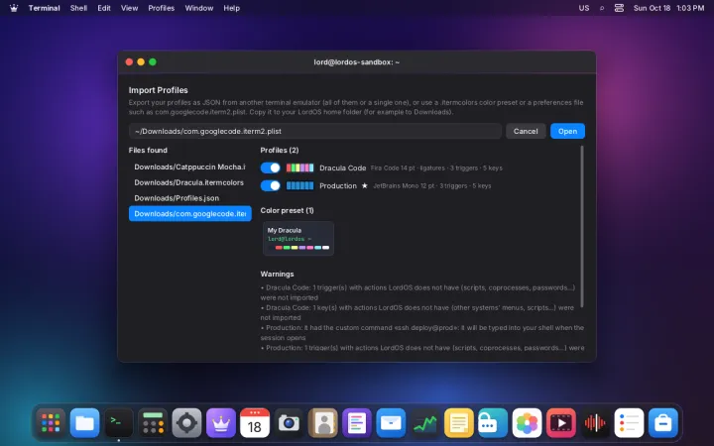Viewport: 714px width, 446px height.
Task: Click the lord@lordos-sandbox window title
Action: [x=357, y=61]
